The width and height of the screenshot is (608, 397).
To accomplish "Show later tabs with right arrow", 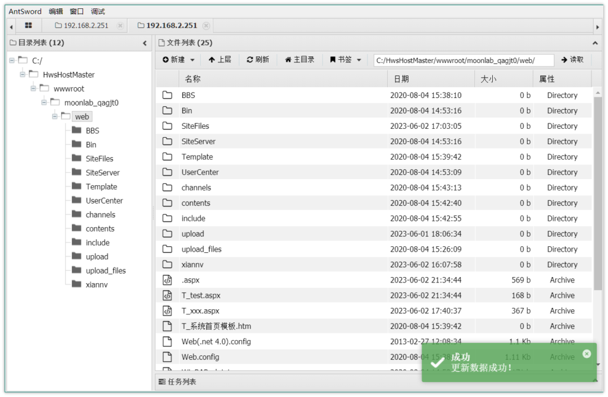I will (597, 27).
